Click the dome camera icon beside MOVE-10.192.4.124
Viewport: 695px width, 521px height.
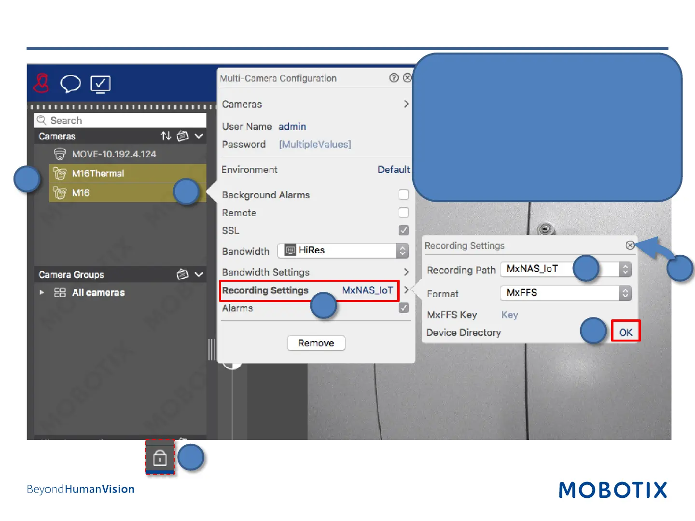(60, 154)
